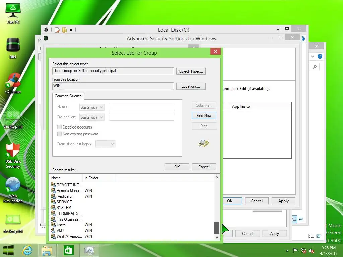Click search magnifier icon in Explorer window
The width and height of the screenshot is (343, 257).
[315, 67]
